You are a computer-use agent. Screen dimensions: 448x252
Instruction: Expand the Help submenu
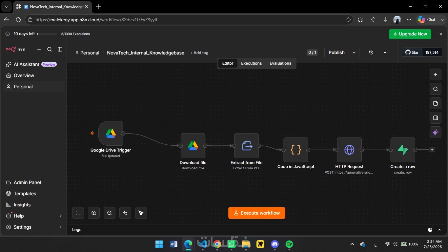pos(60,216)
